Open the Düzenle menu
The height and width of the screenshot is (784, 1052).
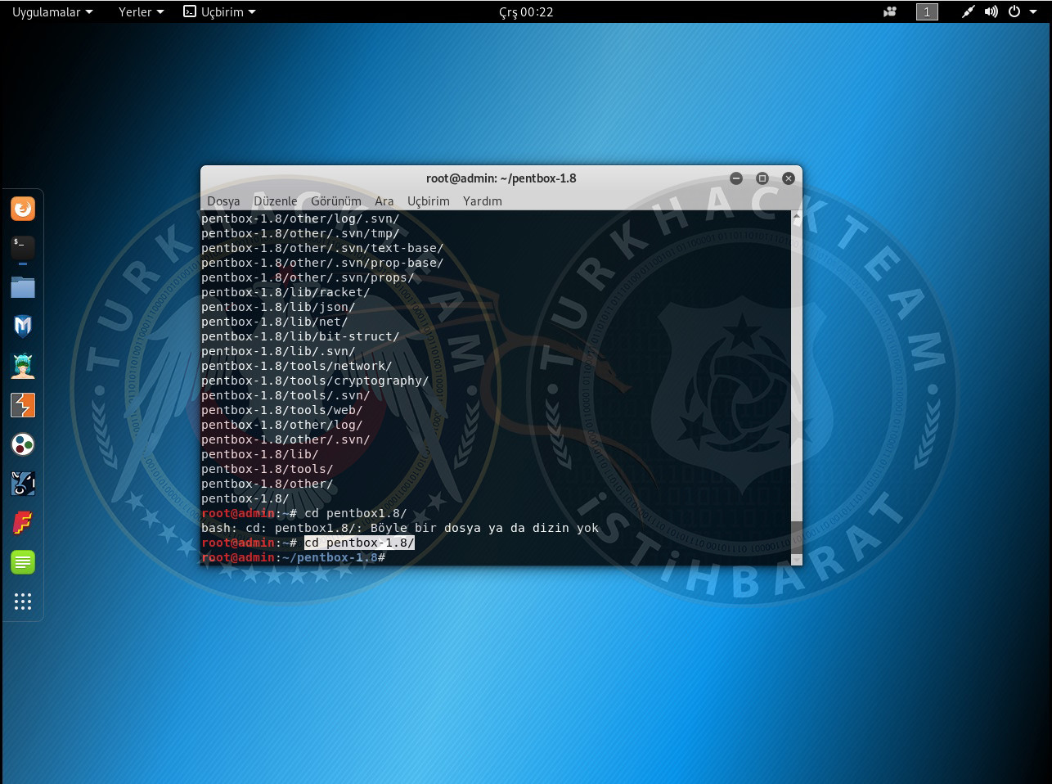pyautogui.click(x=276, y=201)
